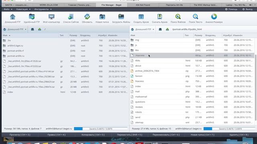The width and height of the screenshot is (257, 144).
Task: Select the .fm folder in the left panel
Action: pos(65,40)
